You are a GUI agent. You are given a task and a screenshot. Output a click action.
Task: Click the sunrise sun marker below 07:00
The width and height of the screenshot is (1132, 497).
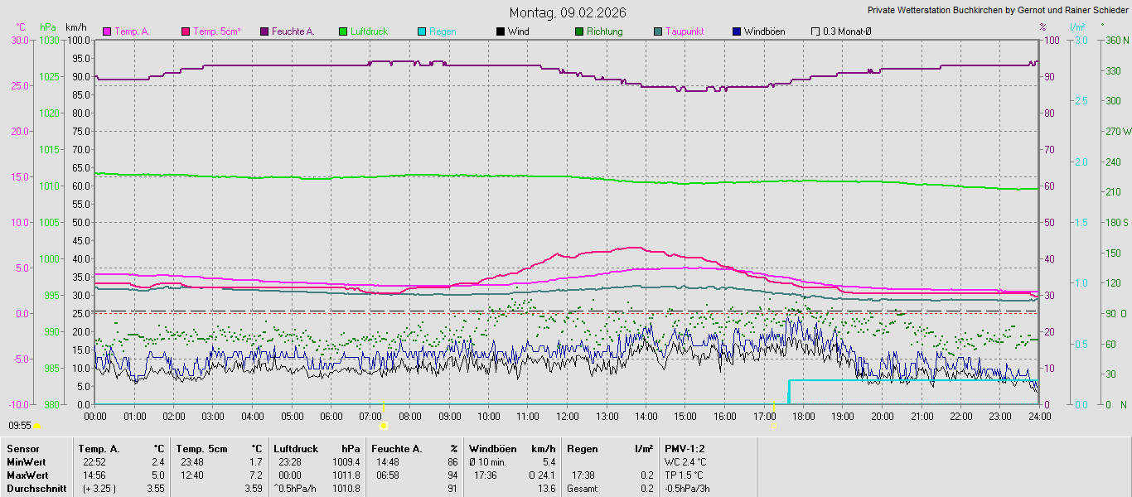click(x=383, y=426)
